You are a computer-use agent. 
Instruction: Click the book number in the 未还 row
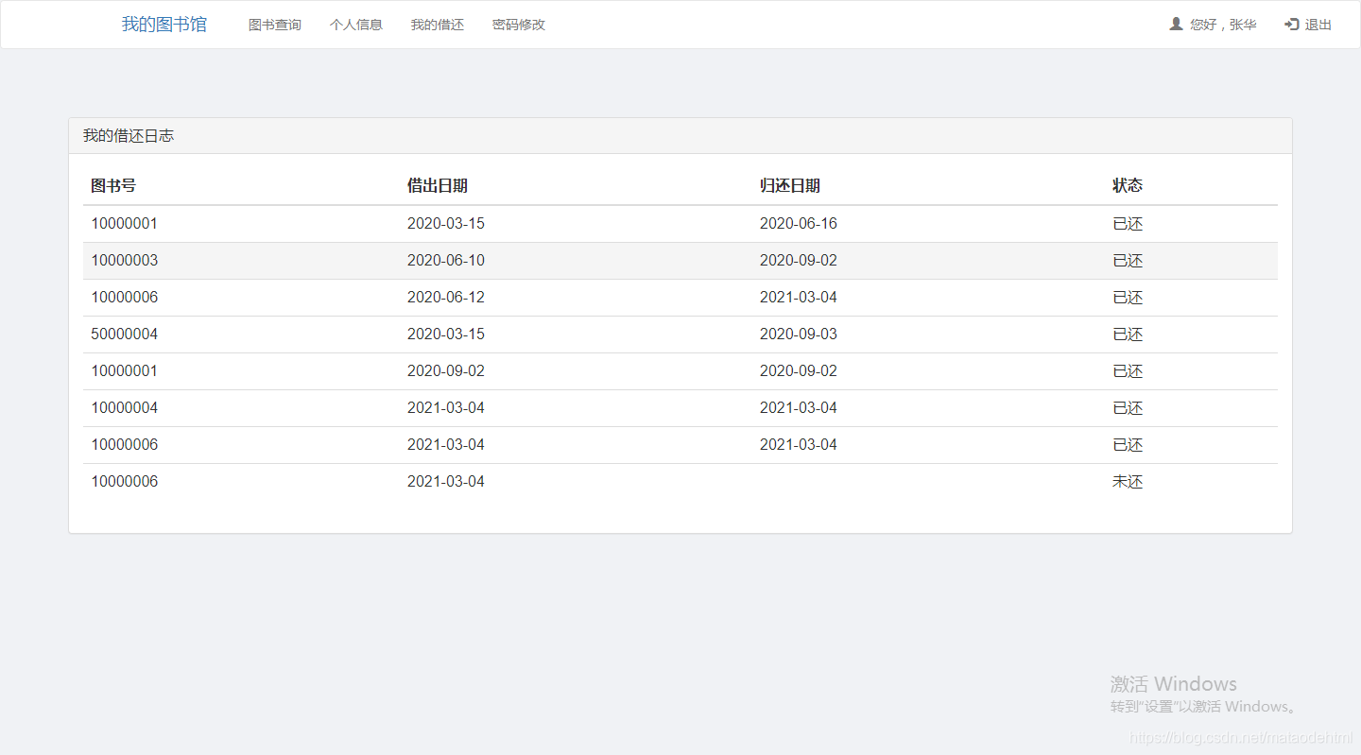coord(125,482)
